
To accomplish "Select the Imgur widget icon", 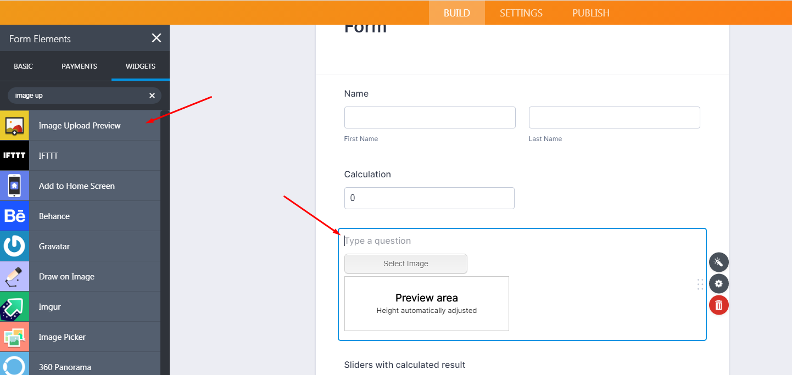I will click(14, 306).
